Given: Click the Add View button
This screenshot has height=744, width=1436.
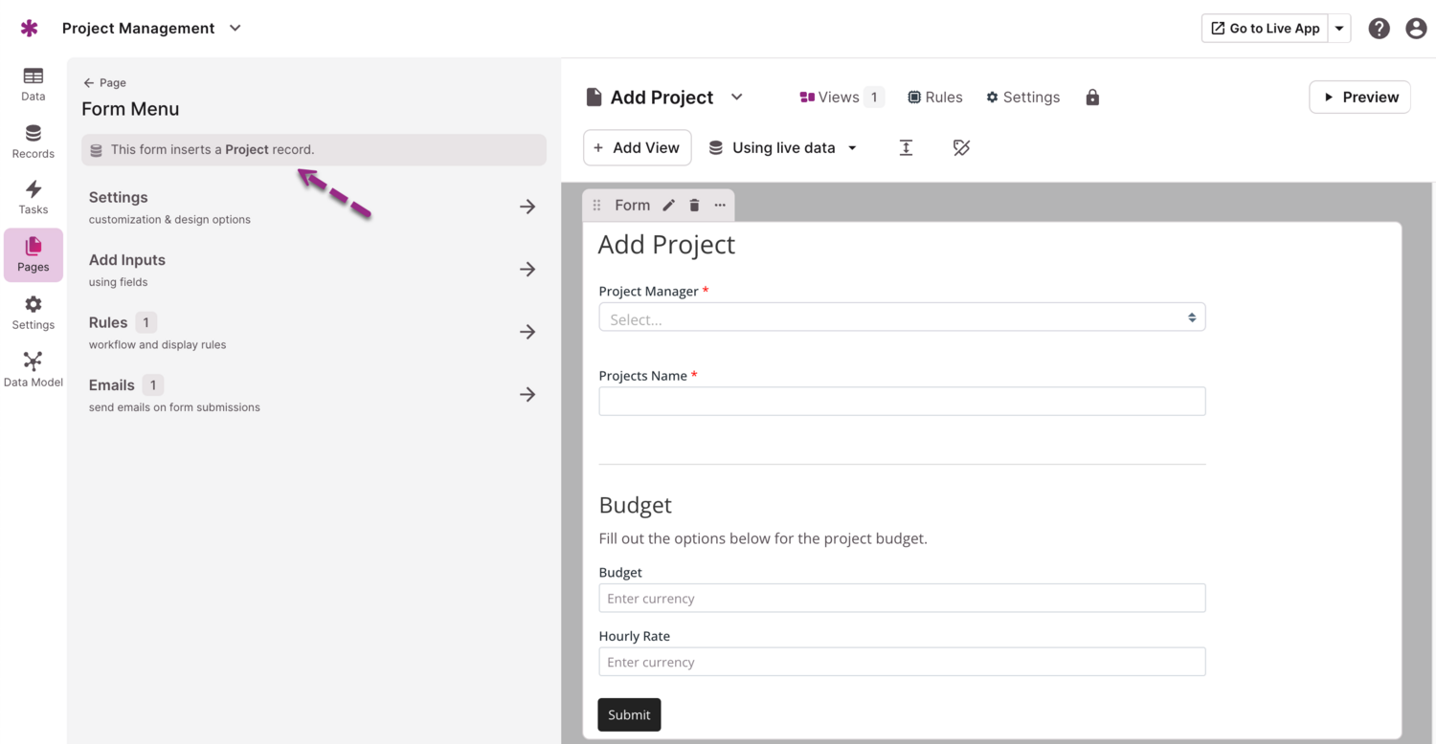Looking at the screenshot, I should click(637, 148).
